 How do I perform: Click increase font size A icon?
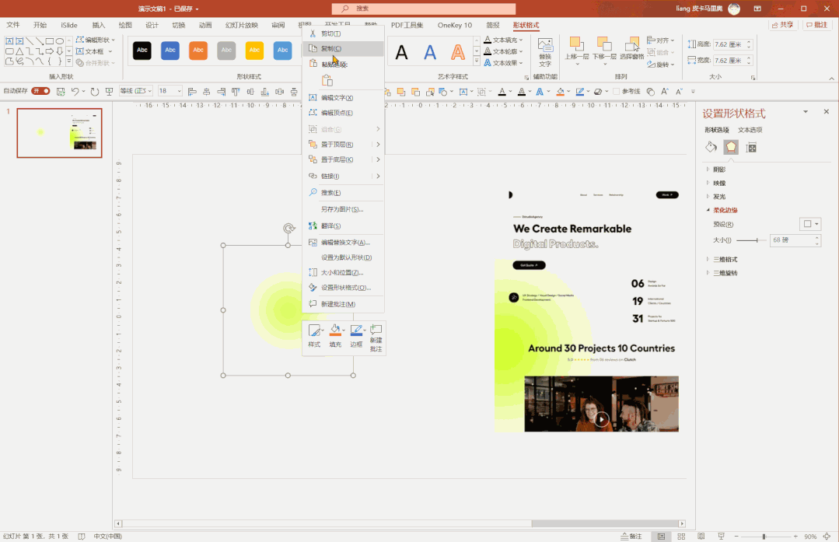click(665, 92)
